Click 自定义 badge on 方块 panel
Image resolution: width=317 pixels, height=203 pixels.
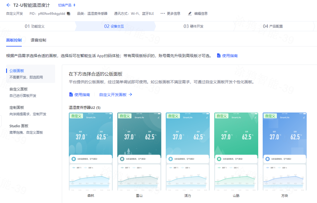pyautogui.click(x=270, y=116)
